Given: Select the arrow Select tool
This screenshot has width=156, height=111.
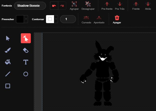Looking at the screenshot, I should coord(8,38).
